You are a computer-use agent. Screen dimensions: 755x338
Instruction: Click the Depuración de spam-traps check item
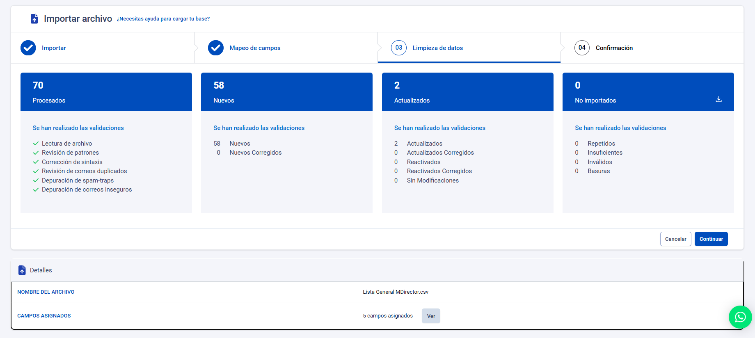point(78,180)
